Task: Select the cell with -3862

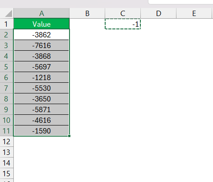Action: point(41,35)
